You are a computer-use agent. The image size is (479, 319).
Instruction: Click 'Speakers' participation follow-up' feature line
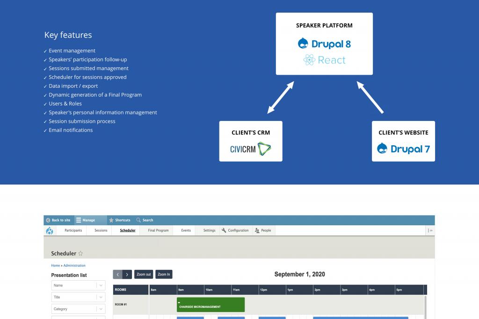(x=87, y=59)
